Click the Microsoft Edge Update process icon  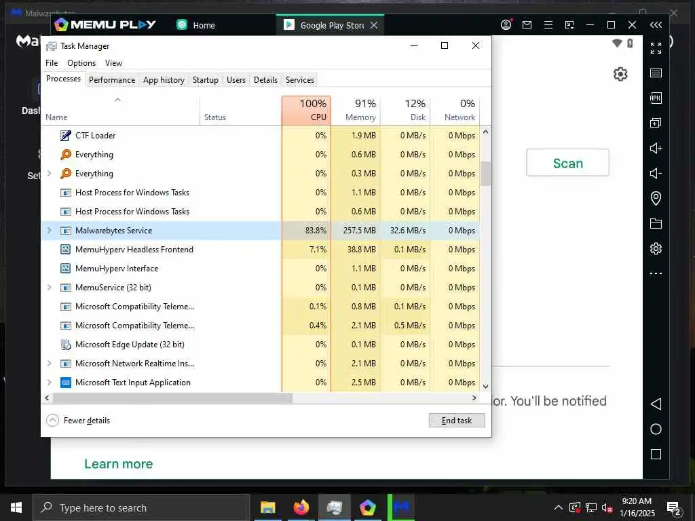(x=66, y=344)
